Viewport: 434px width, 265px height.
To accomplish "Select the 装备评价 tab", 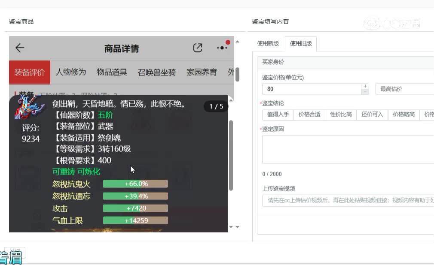I will click(x=30, y=72).
